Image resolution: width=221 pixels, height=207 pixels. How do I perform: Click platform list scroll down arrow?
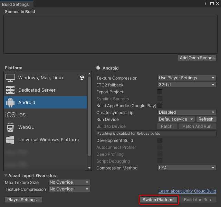[89, 168]
